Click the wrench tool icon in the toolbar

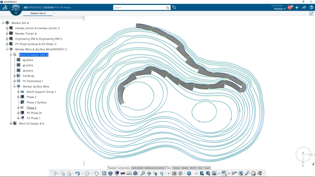pos(247,173)
